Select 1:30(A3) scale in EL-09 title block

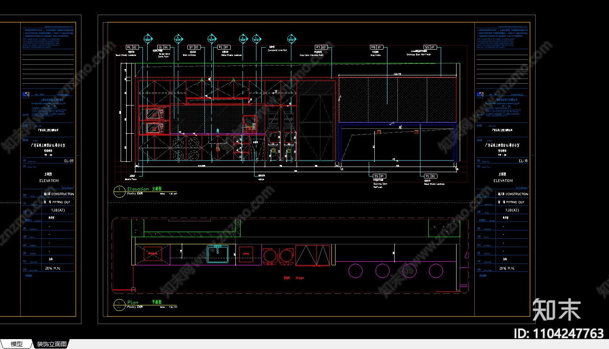click(58, 210)
